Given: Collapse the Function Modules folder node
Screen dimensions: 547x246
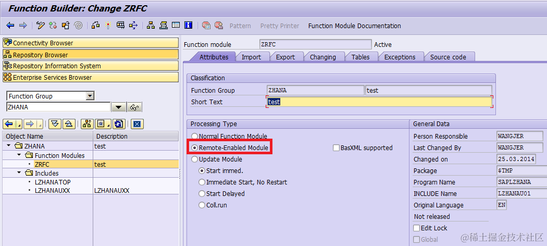Looking at the screenshot, I should click(x=19, y=155).
